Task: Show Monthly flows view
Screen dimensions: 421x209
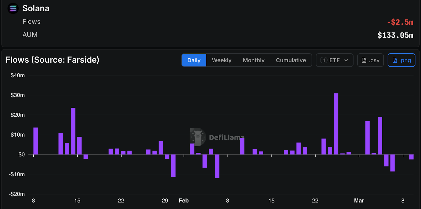Action: click(x=253, y=60)
